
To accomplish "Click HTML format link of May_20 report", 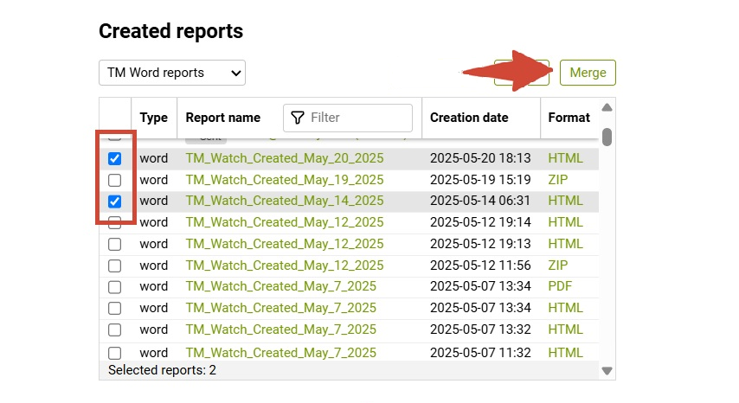I will pyautogui.click(x=566, y=158).
